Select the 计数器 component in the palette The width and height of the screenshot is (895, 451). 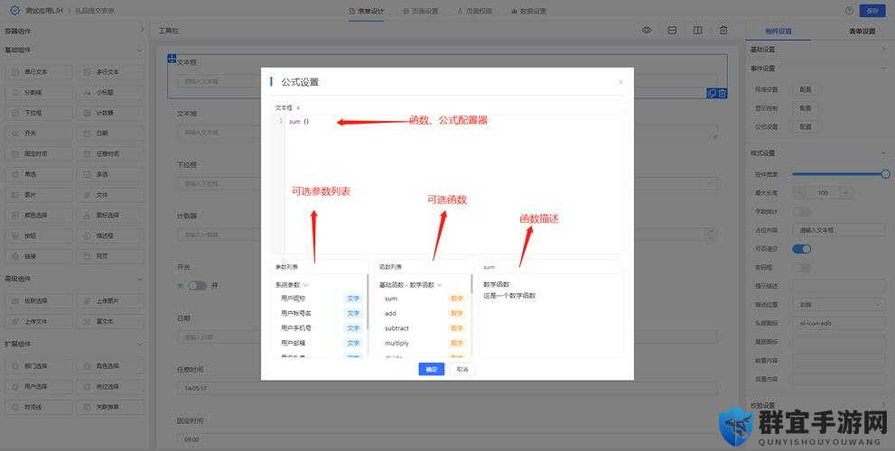(110, 113)
